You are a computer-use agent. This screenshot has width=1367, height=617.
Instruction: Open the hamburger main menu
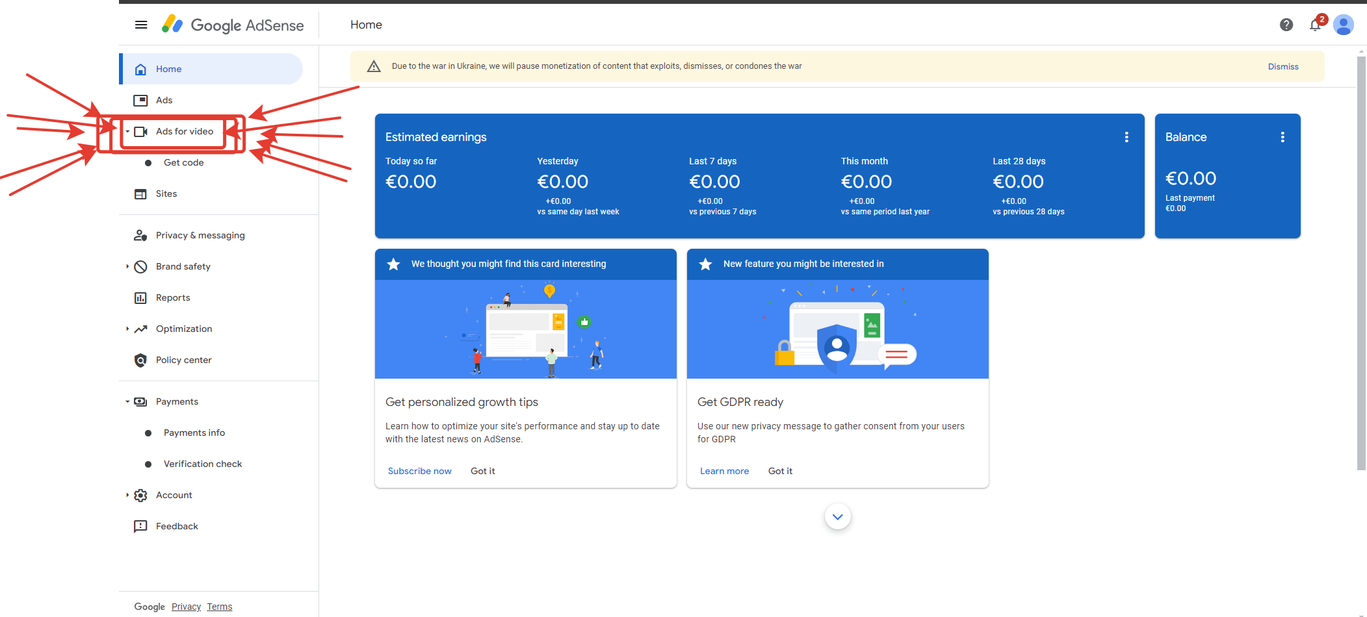click(x=141, y=25)
